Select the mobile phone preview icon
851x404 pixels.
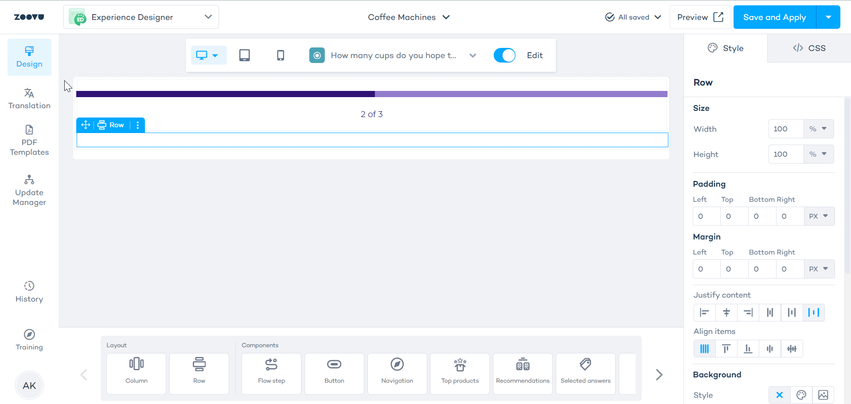pos(281,55)
